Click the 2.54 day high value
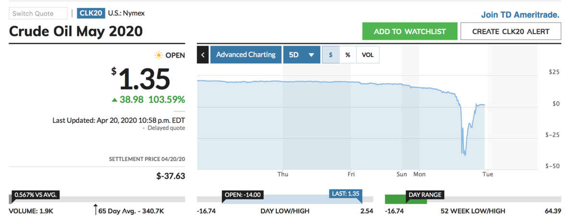Viewport: 576px width, 221px height. pyautogui.click(x=366, y=210)
